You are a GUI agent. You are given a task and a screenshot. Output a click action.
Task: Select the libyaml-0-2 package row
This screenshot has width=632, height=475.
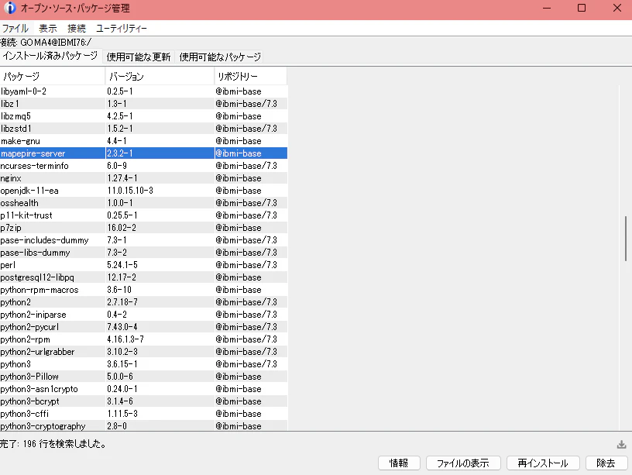coord(143,91)
